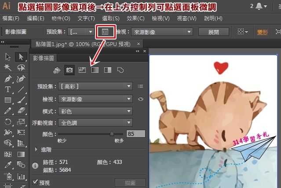Open the 物件(O) menu
The height and width of the screenshot is (188, 281).
(x=61, y=18)
